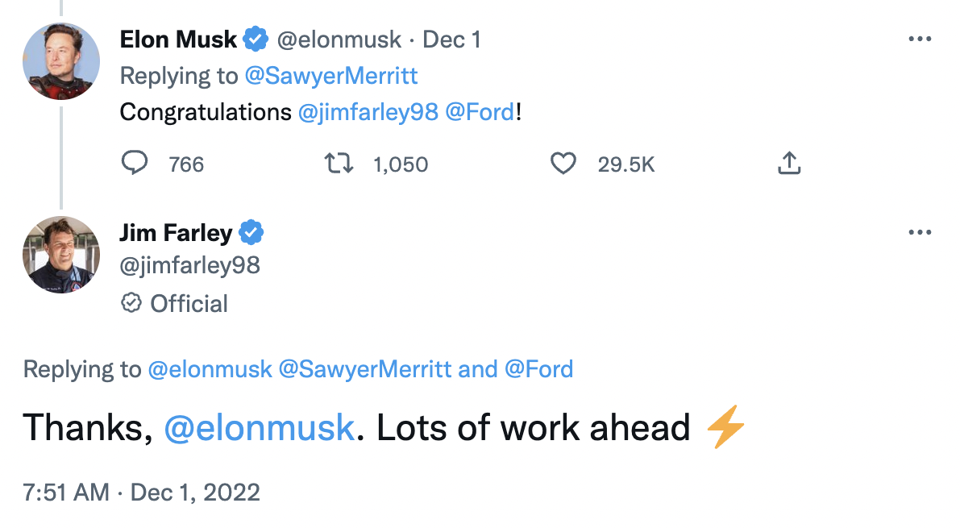Click the reply icon on Elon Musk's tweet
This screenshot has width=960, height=528.
[x=134, y=164]
